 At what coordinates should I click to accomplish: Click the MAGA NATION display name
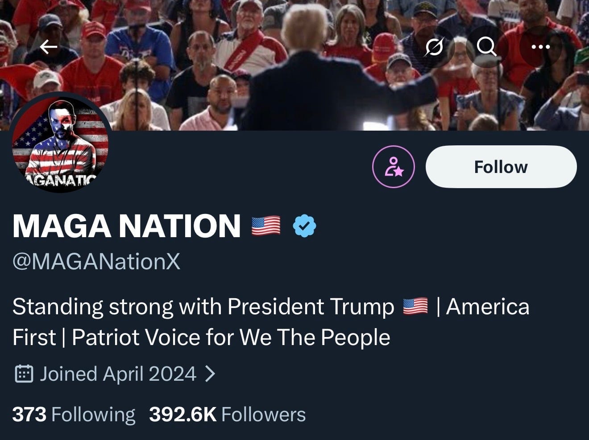[x=127, y=226]
